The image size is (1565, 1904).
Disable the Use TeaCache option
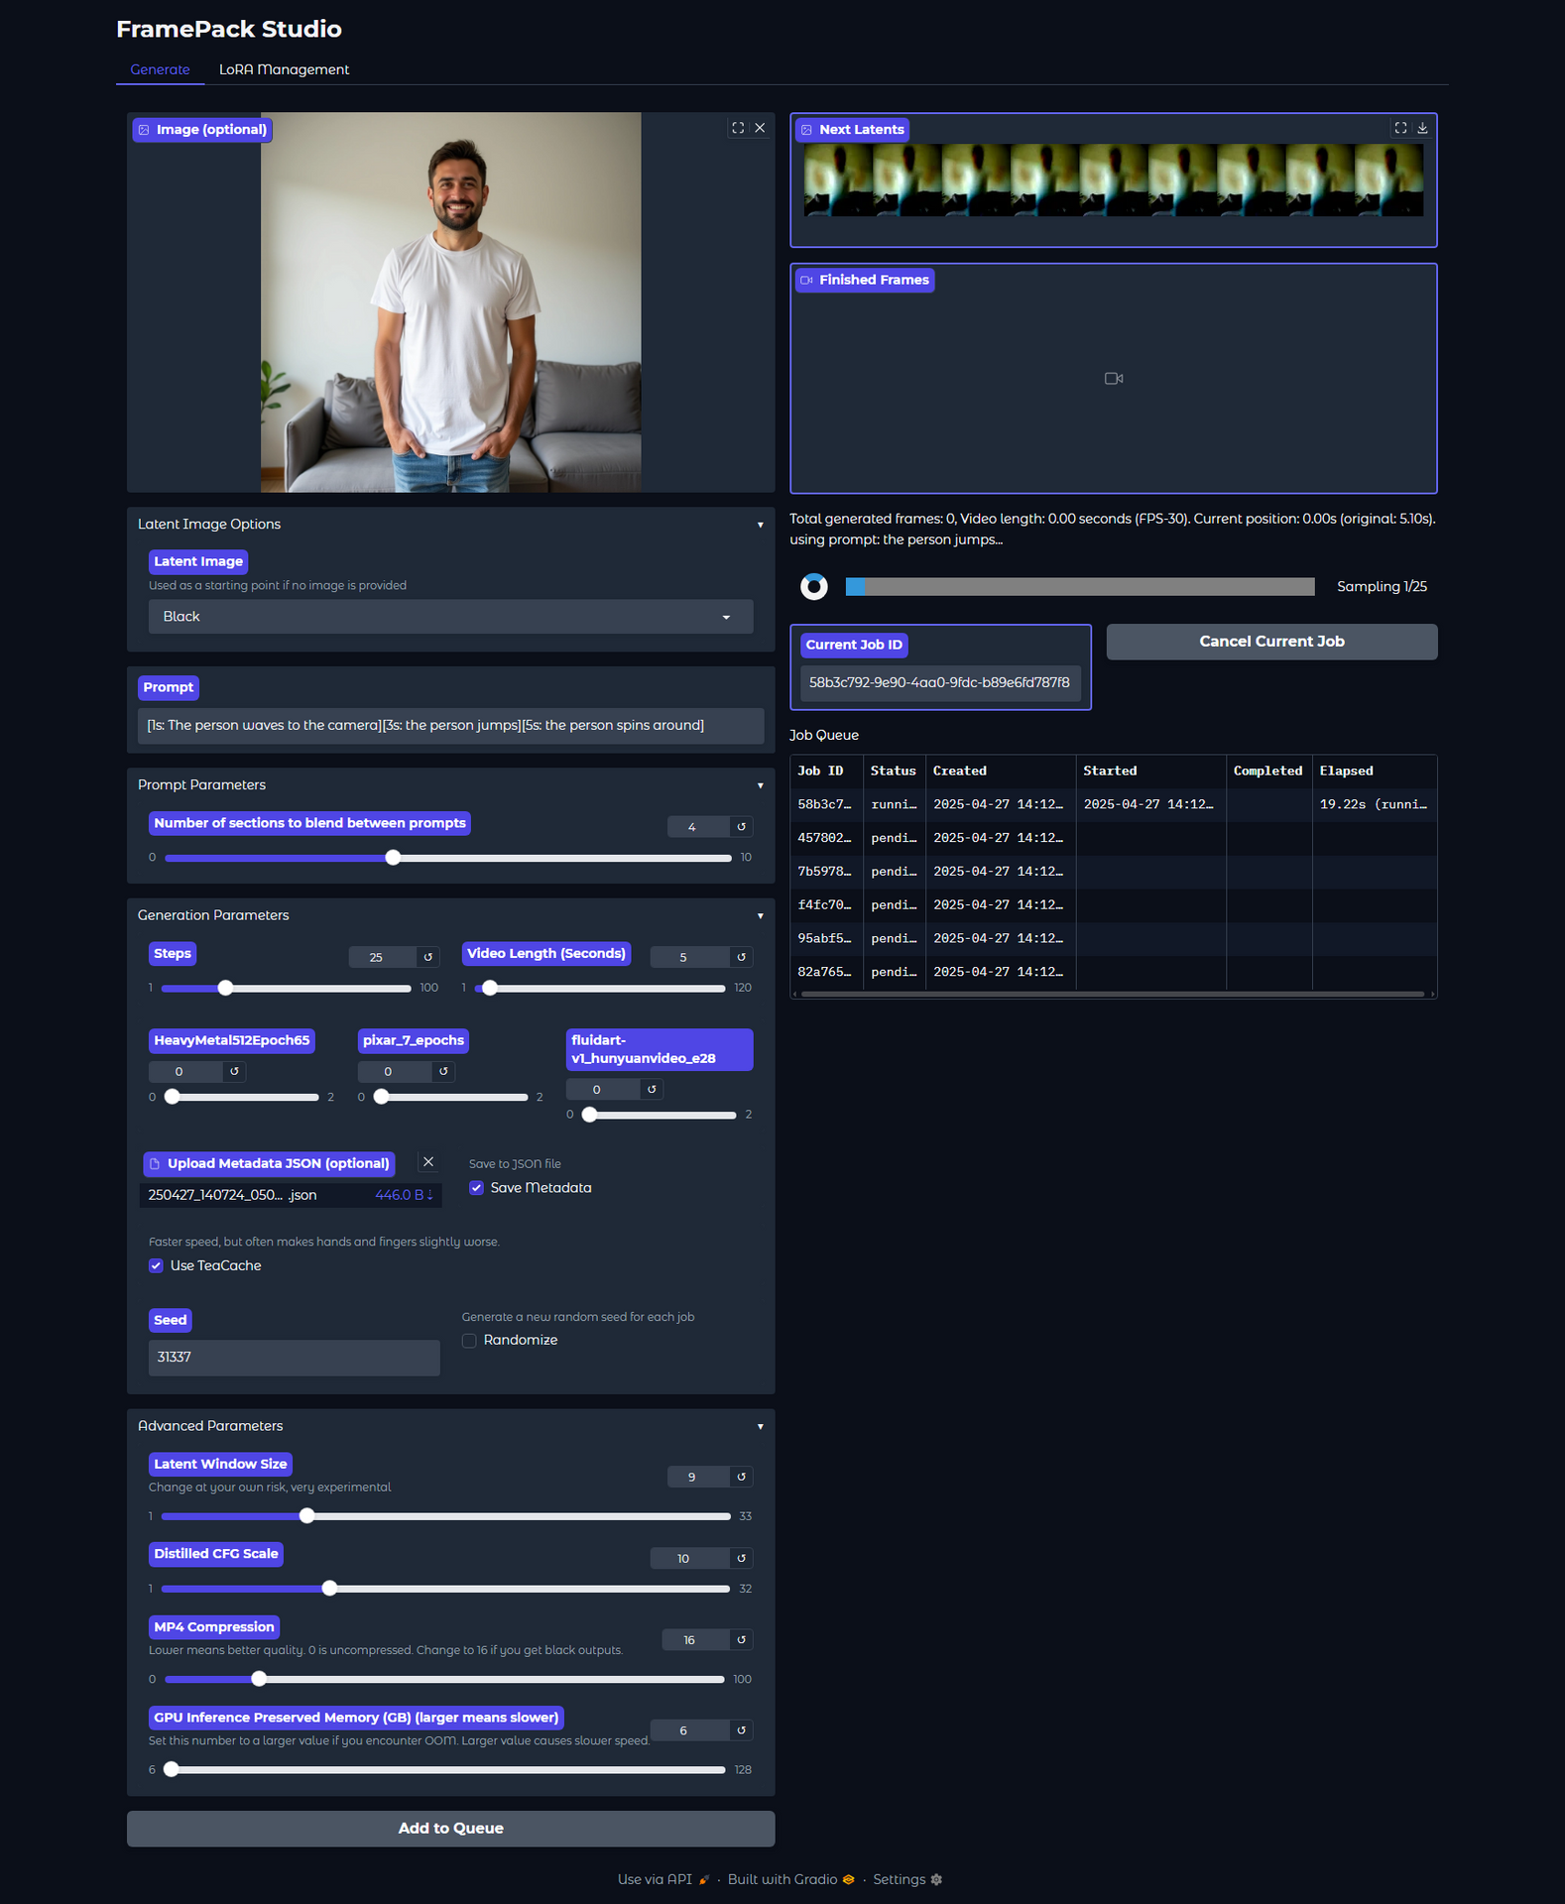(x=157, y=1266)
